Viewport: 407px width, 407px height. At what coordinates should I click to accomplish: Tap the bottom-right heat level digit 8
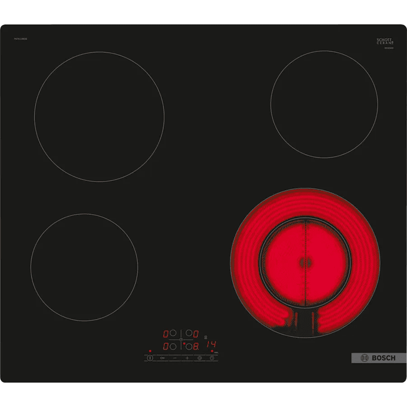[196, 346]
